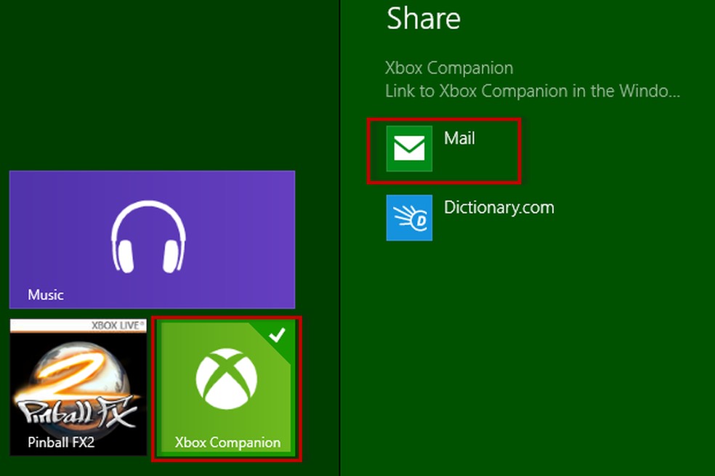Screen dimensions: 715x476
Task: Click the Link to Xbox Companion description
Action: (532, 91)
